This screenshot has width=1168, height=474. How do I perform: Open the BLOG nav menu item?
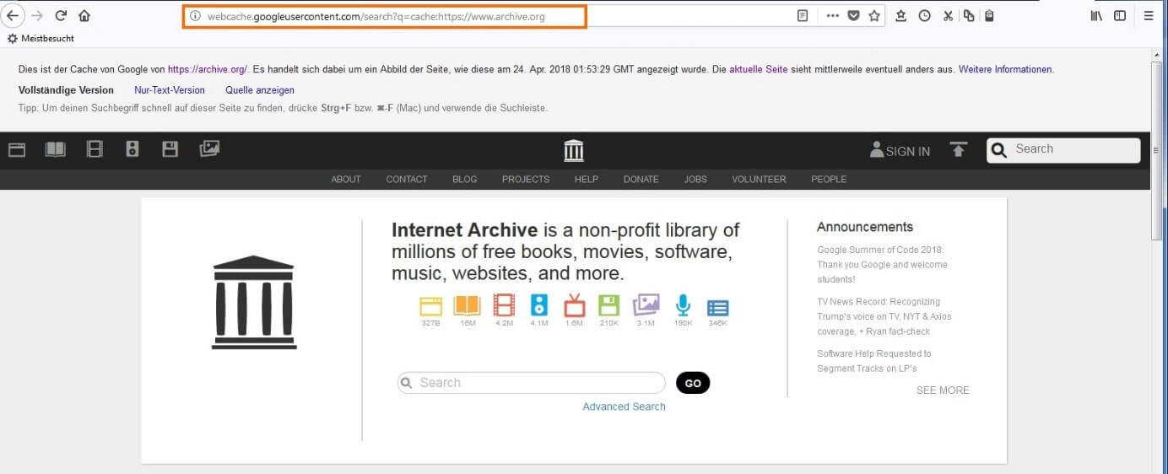pyautogui.click(x=464, y=179)
